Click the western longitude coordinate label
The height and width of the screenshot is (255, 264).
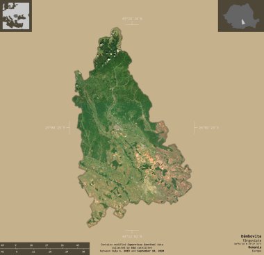tap(55, 127)
